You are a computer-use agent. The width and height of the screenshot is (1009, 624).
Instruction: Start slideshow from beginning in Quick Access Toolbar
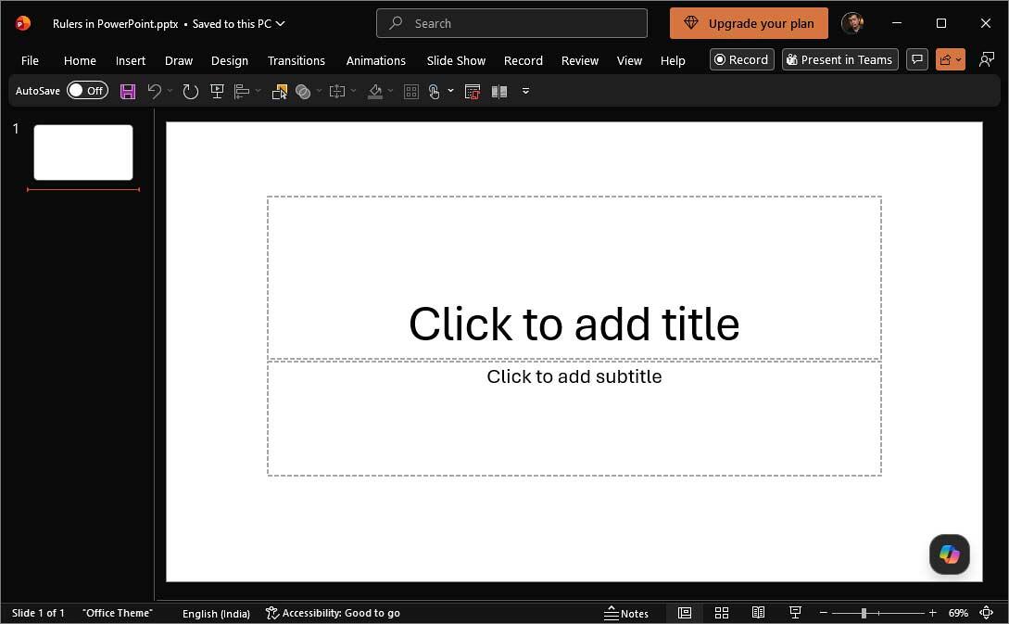click(x=217, y=92)
